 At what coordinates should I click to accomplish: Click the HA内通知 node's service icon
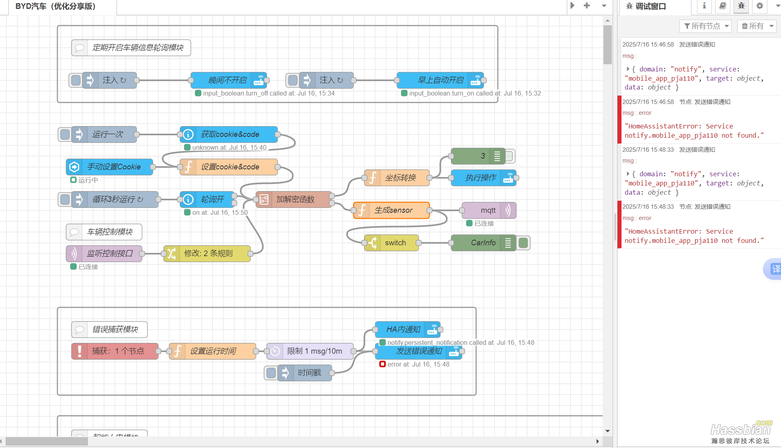point(432,330)
